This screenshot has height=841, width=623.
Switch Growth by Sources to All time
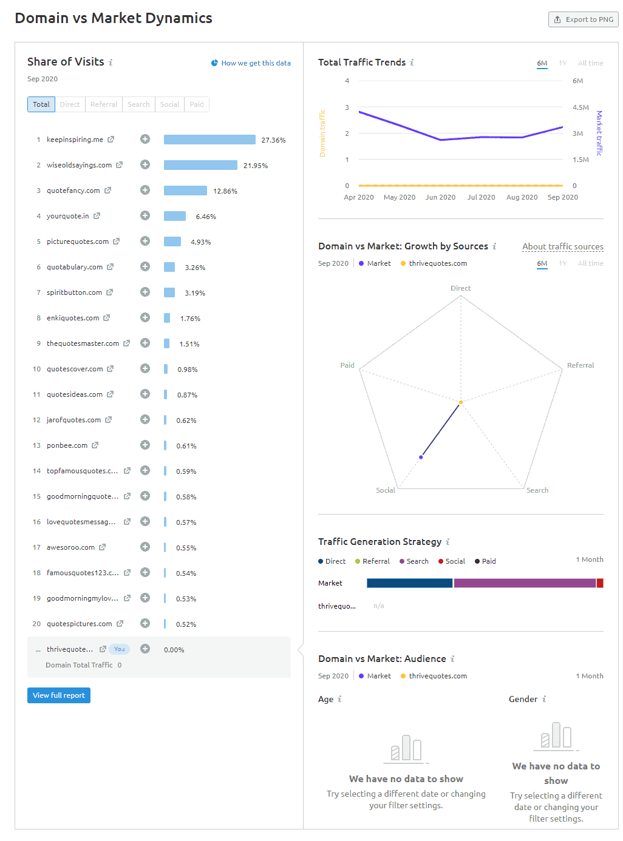[x=591, y=263]
